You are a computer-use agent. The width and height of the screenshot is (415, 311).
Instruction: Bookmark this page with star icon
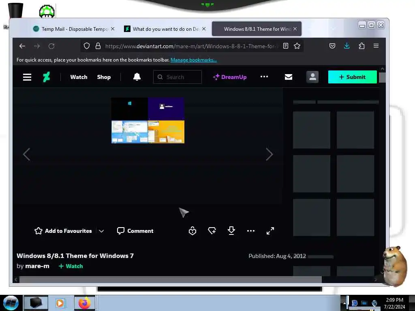[x=297, y=46]
